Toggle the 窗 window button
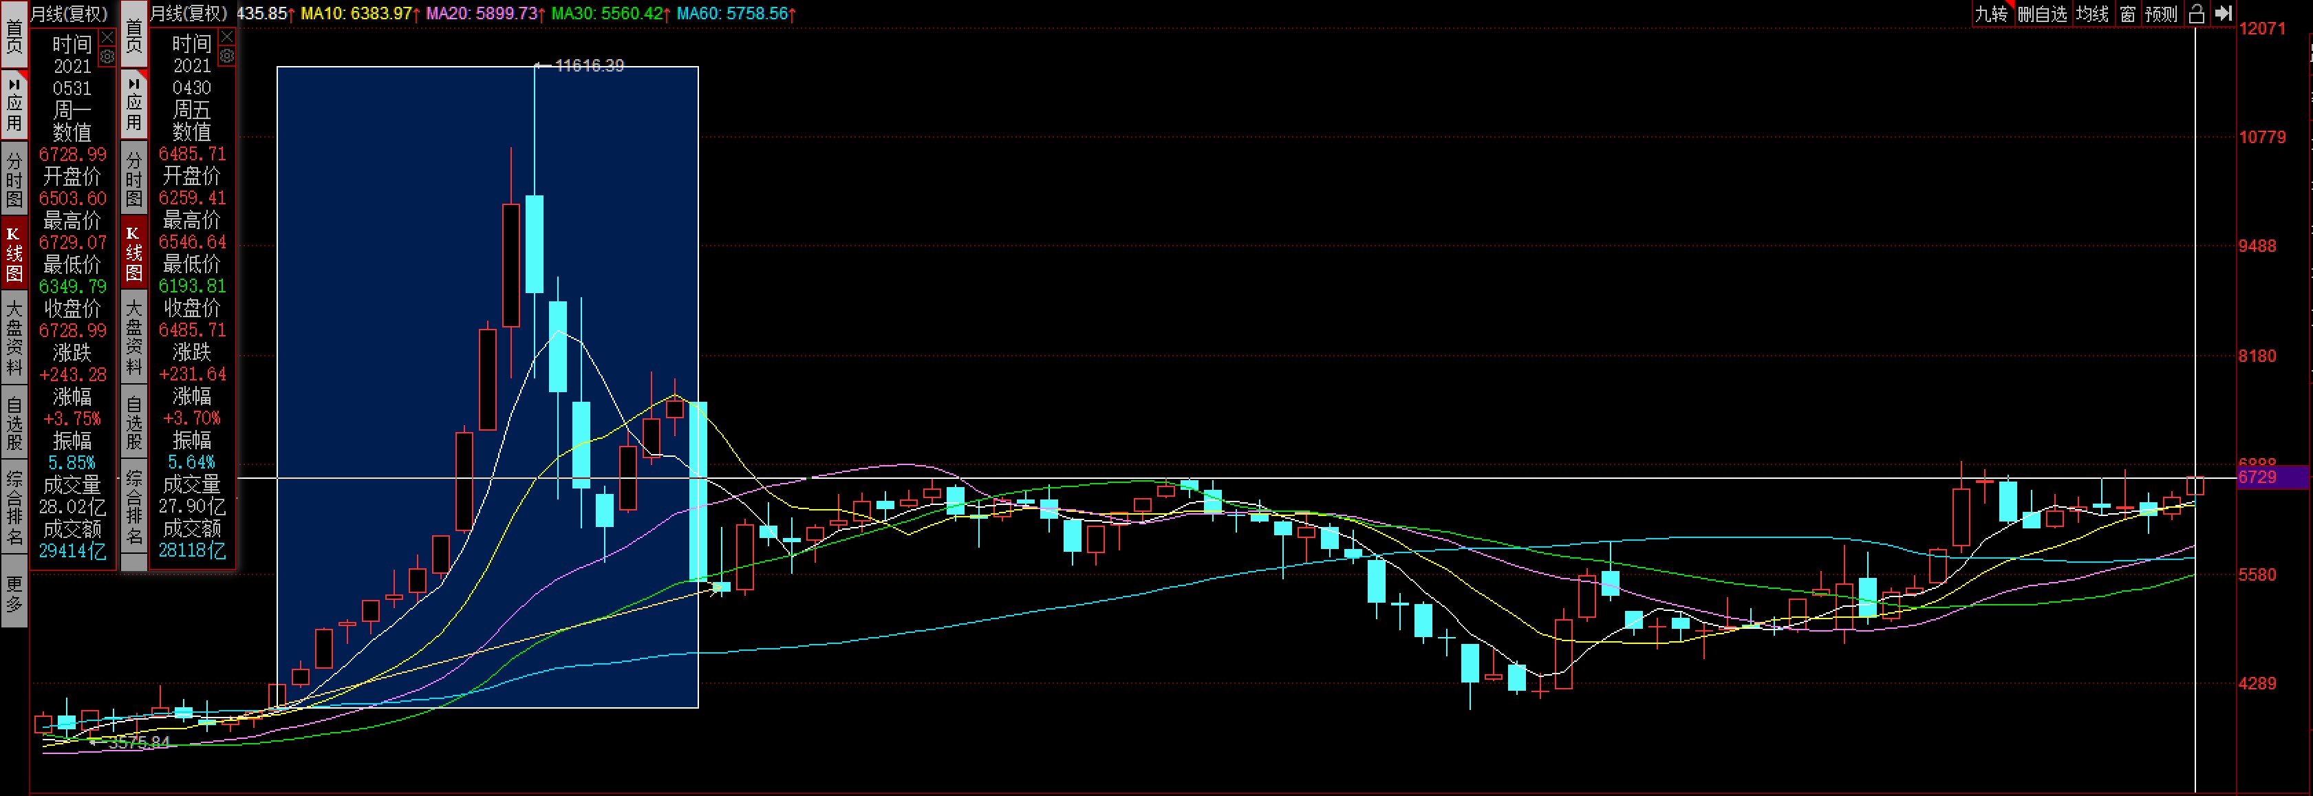This screenshot has height=796, width=2313. coord(2127,14)
